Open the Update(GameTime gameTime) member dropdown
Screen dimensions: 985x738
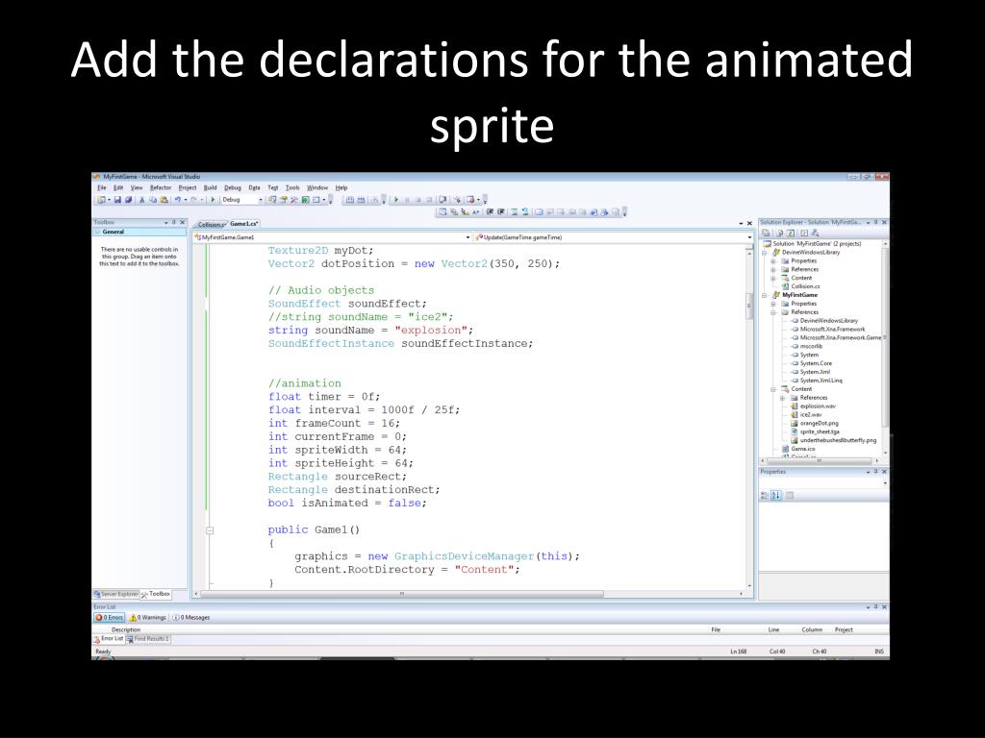coord(613,237)
